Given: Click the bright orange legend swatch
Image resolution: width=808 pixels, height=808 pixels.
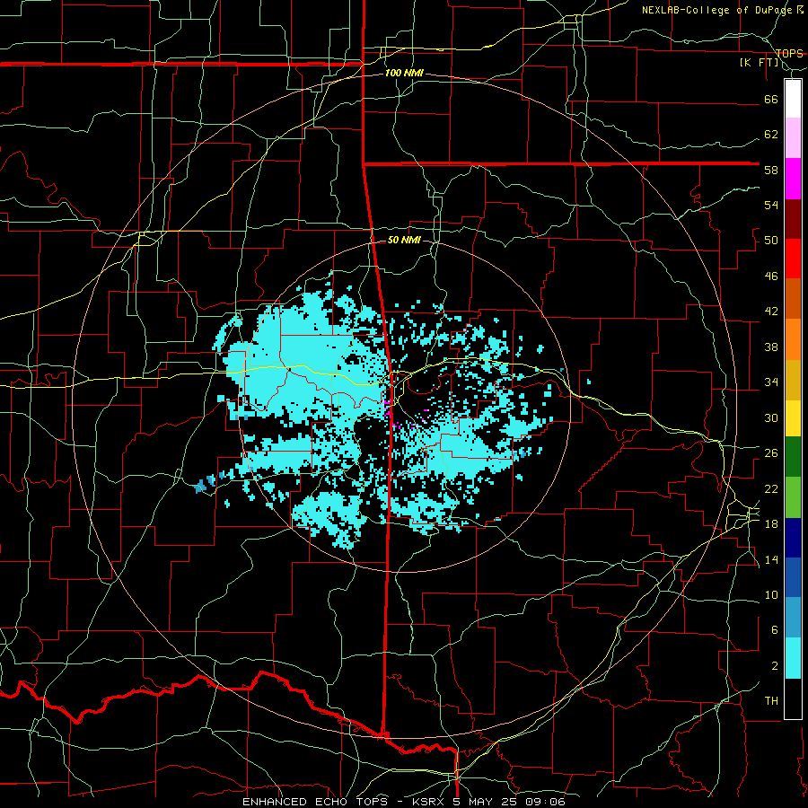Looking at the screenshot, I should pos(793,339).
